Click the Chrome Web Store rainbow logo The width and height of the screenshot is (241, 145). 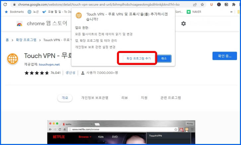click(x=19, y=24)
